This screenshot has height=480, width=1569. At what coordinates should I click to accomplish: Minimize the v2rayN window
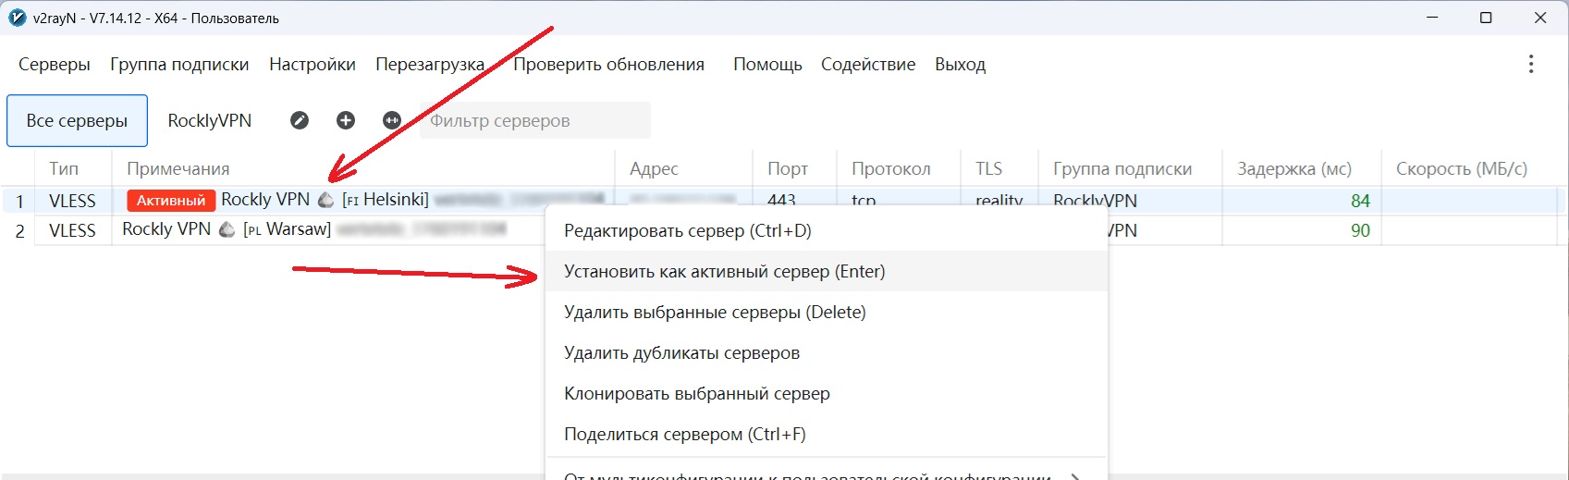[1432, 18]
